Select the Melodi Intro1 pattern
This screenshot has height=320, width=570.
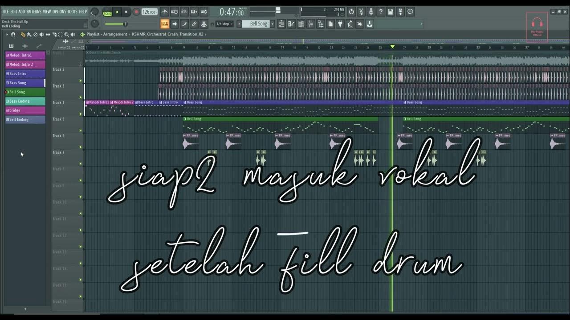point(25,55)
